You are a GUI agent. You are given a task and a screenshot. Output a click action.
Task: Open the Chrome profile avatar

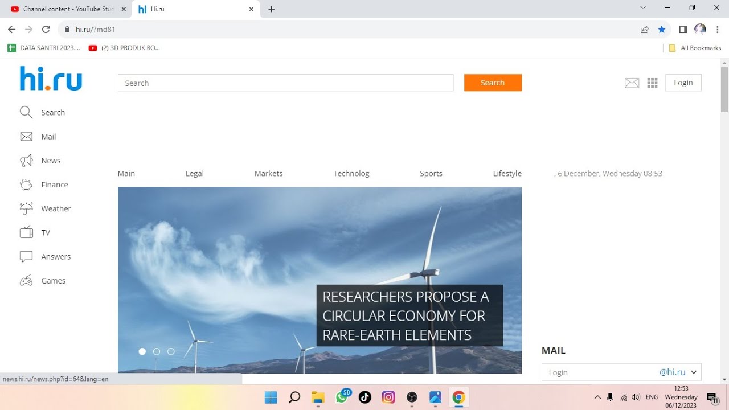701,30
